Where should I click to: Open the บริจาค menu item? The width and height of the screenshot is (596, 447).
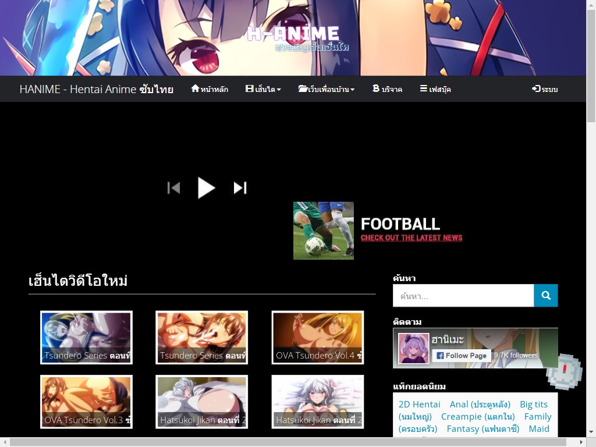392,90
